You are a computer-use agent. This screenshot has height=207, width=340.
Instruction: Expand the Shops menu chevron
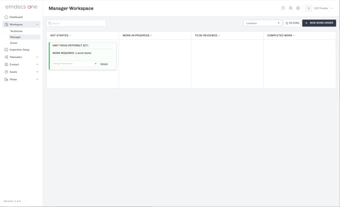[37, 79]
